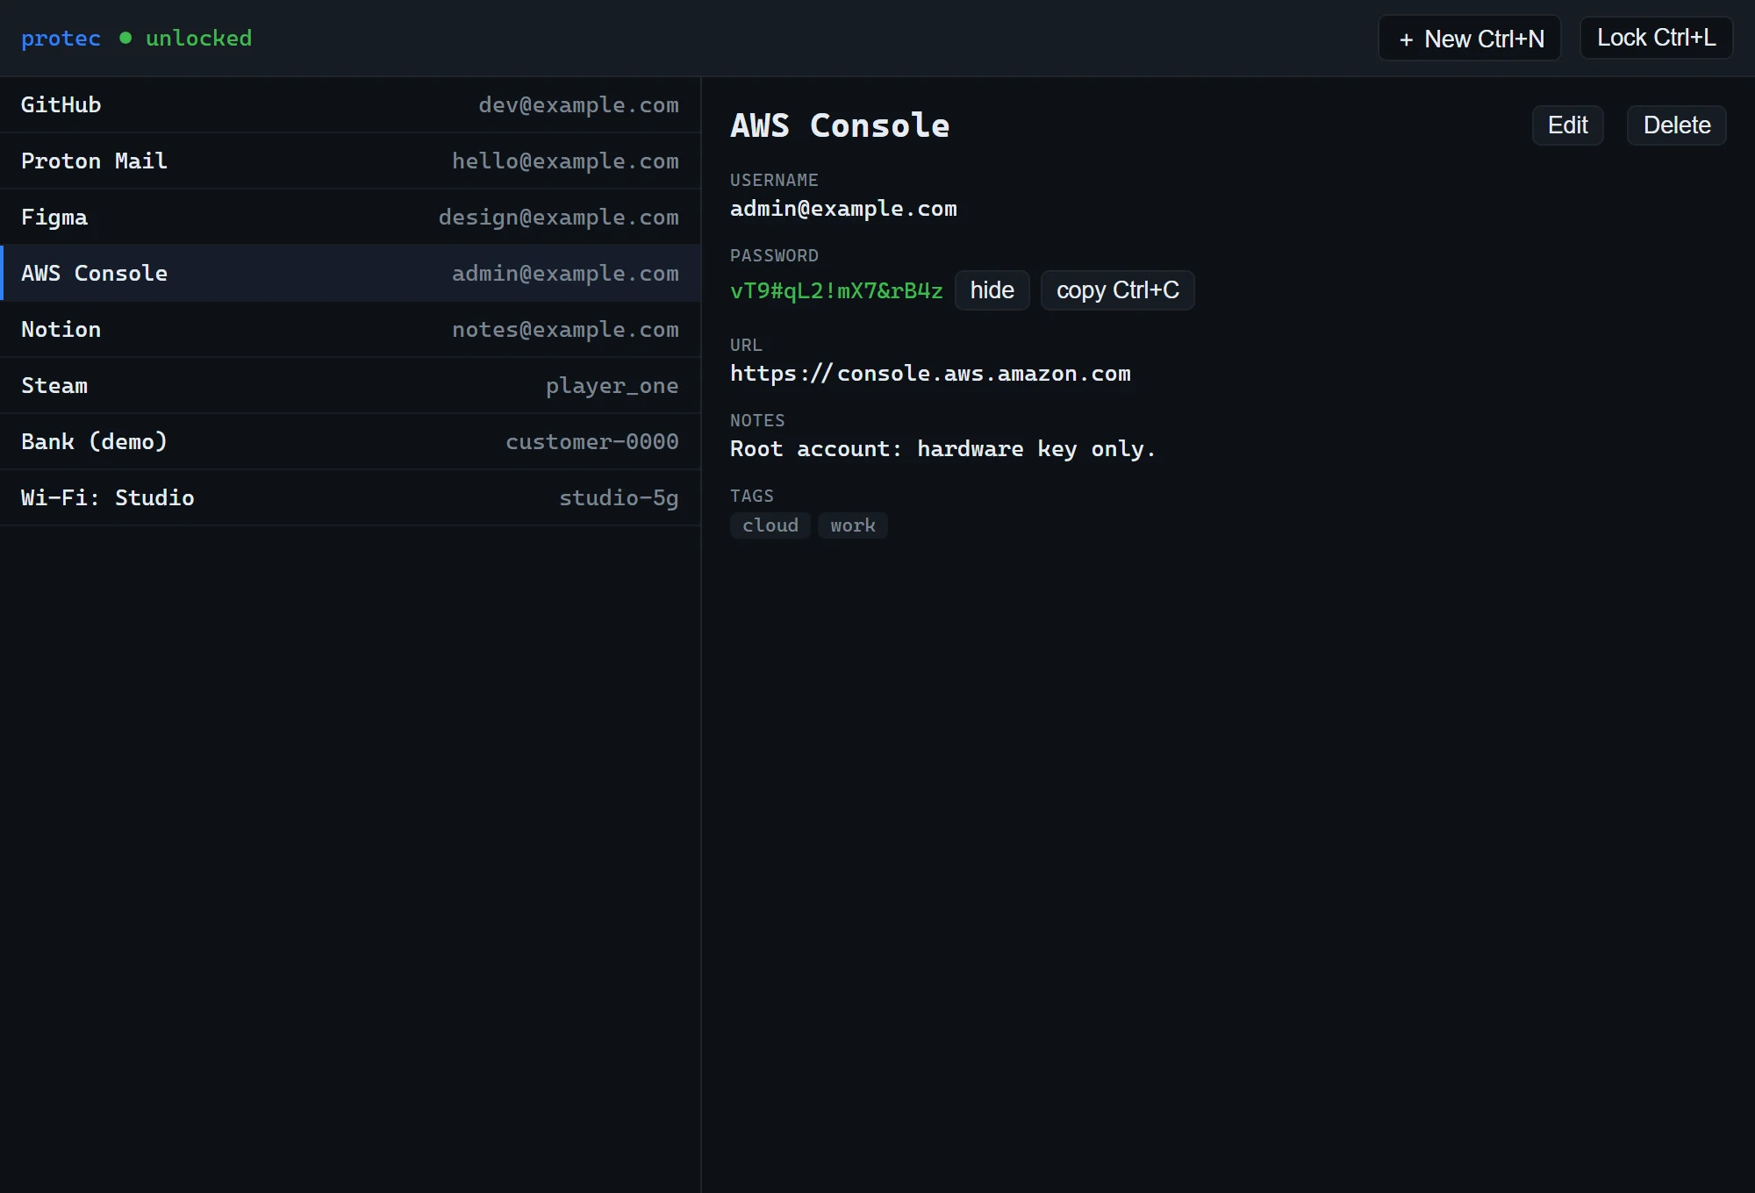The width and height of the screenshot is (1755, 1193).
Task: Create a new entry with New button
Action: [x=1469, y=39]
